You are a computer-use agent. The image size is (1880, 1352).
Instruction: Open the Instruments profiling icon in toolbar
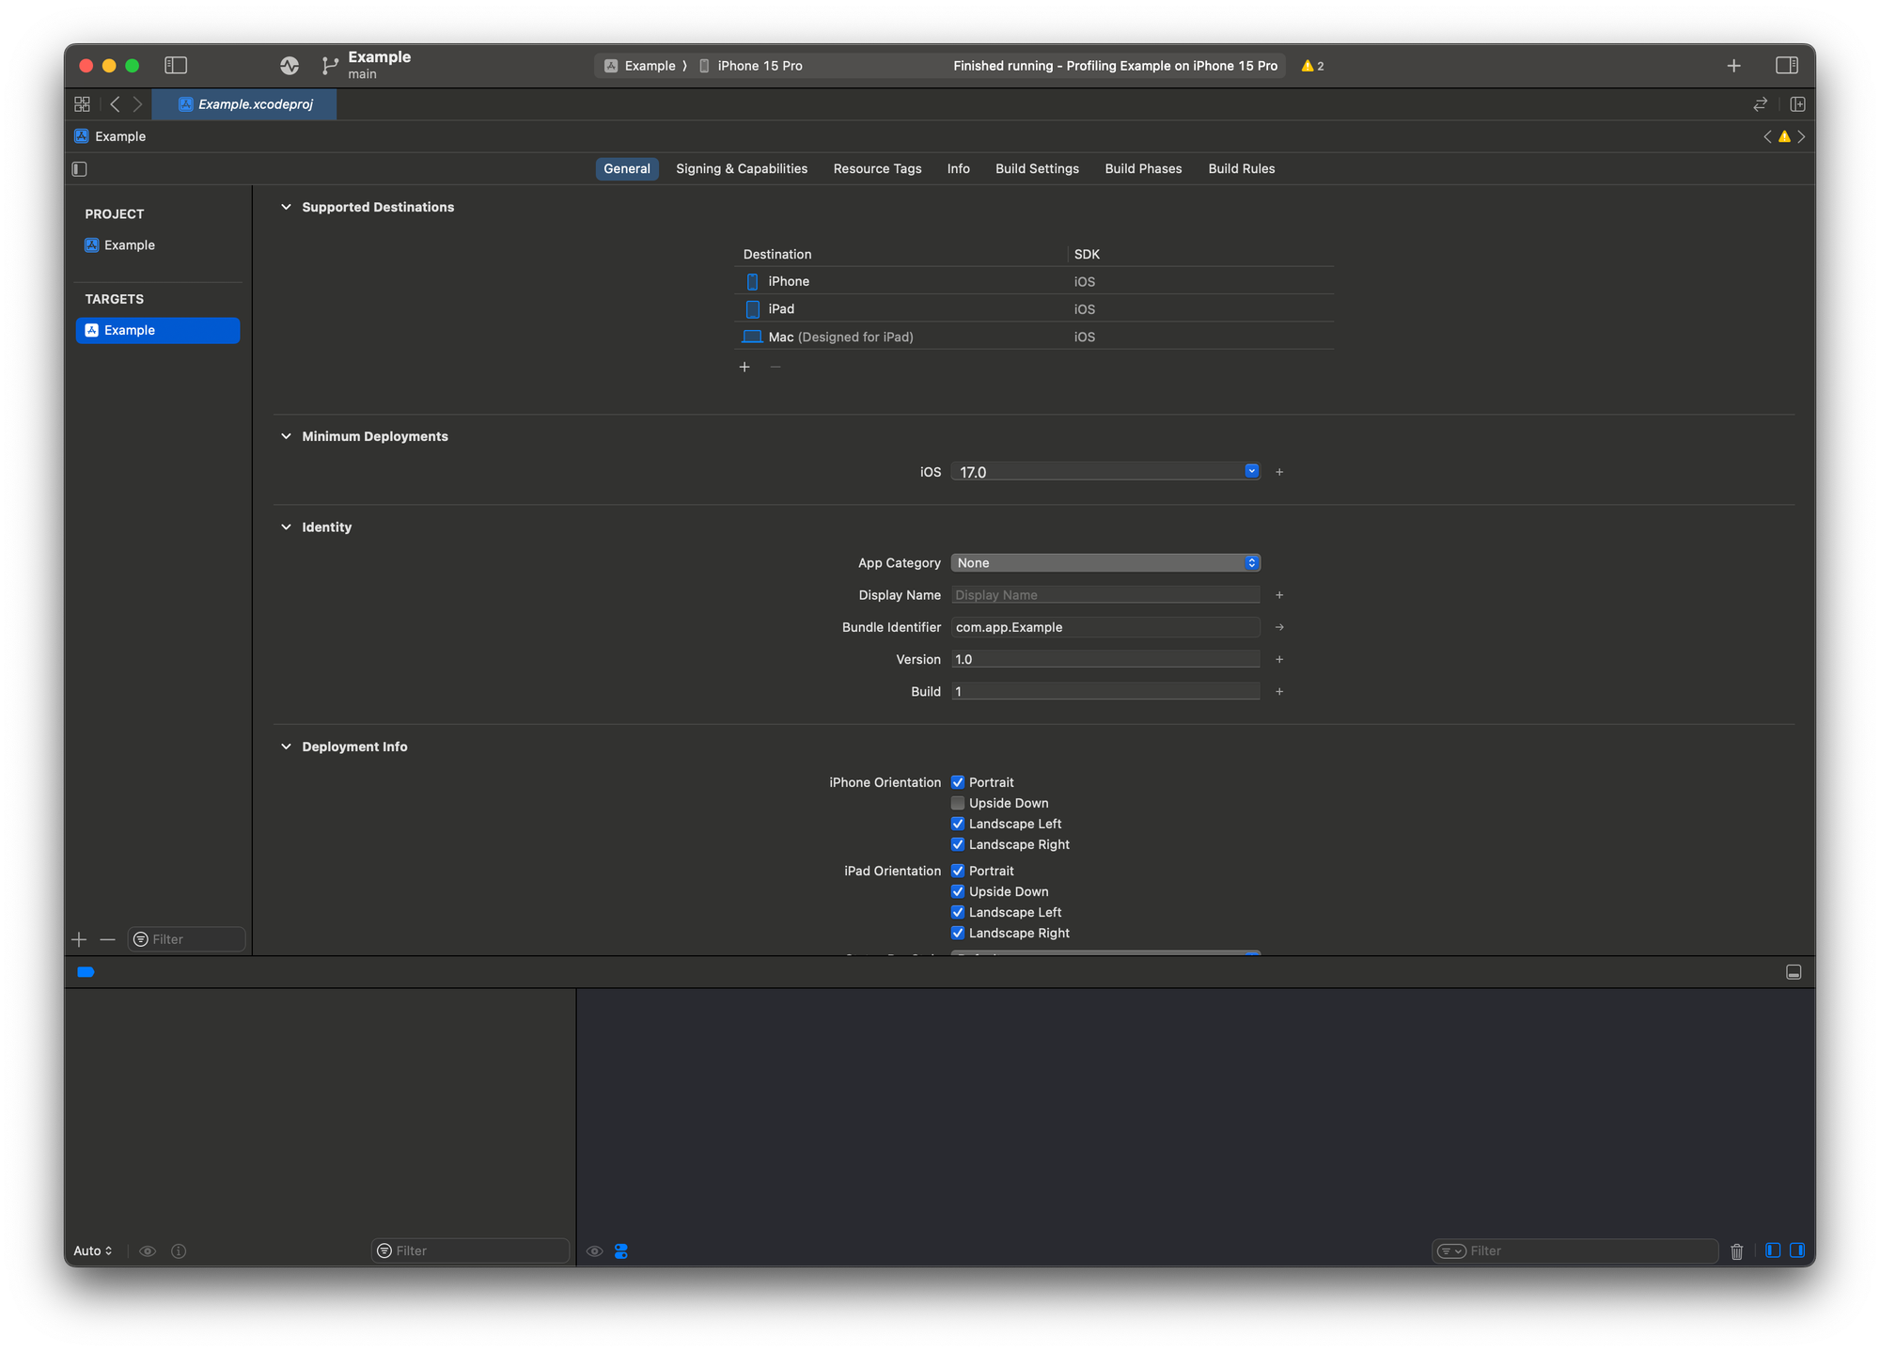click(290, 65)
